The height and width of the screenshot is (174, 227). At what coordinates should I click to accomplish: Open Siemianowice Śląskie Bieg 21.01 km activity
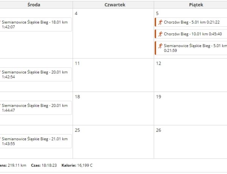click(35, 141)
